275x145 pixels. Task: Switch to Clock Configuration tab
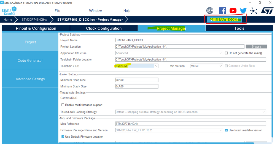pyautogui.click(x=104, y=28)
